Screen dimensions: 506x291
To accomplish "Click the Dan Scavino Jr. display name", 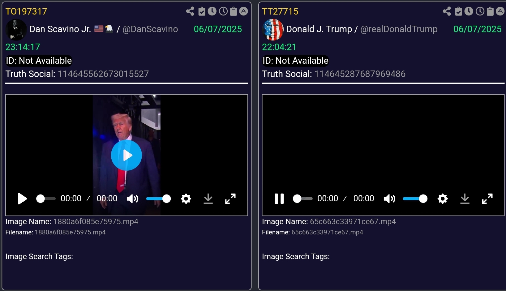I will (60, 29).
